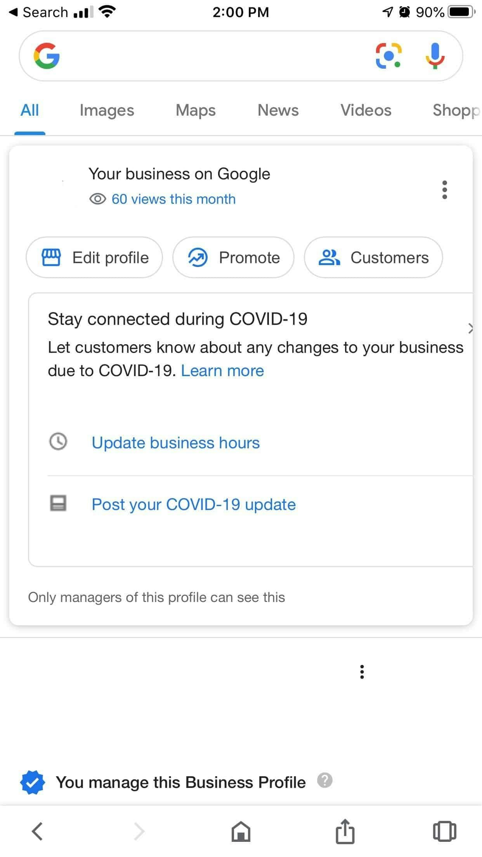
Task: Open the Update business hours link
Action: coord(175,443)
